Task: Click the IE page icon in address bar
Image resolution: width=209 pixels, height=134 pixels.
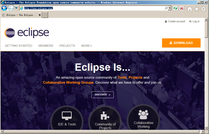Action: (x=21, y=8)
